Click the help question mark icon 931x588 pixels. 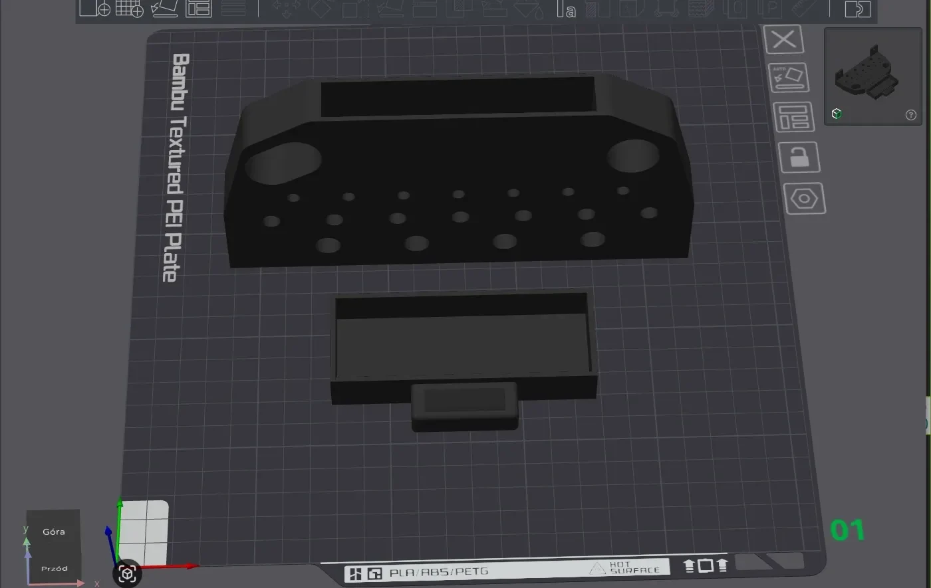pos(911,115)
